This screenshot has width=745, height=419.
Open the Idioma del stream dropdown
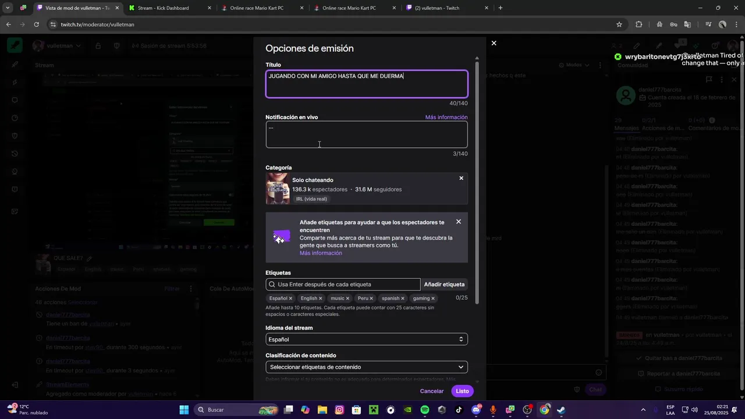[x=367, y=339]
